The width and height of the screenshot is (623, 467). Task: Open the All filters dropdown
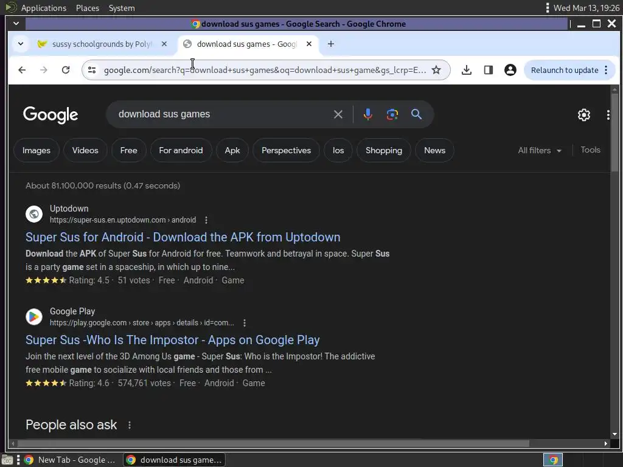click(540, 151)
